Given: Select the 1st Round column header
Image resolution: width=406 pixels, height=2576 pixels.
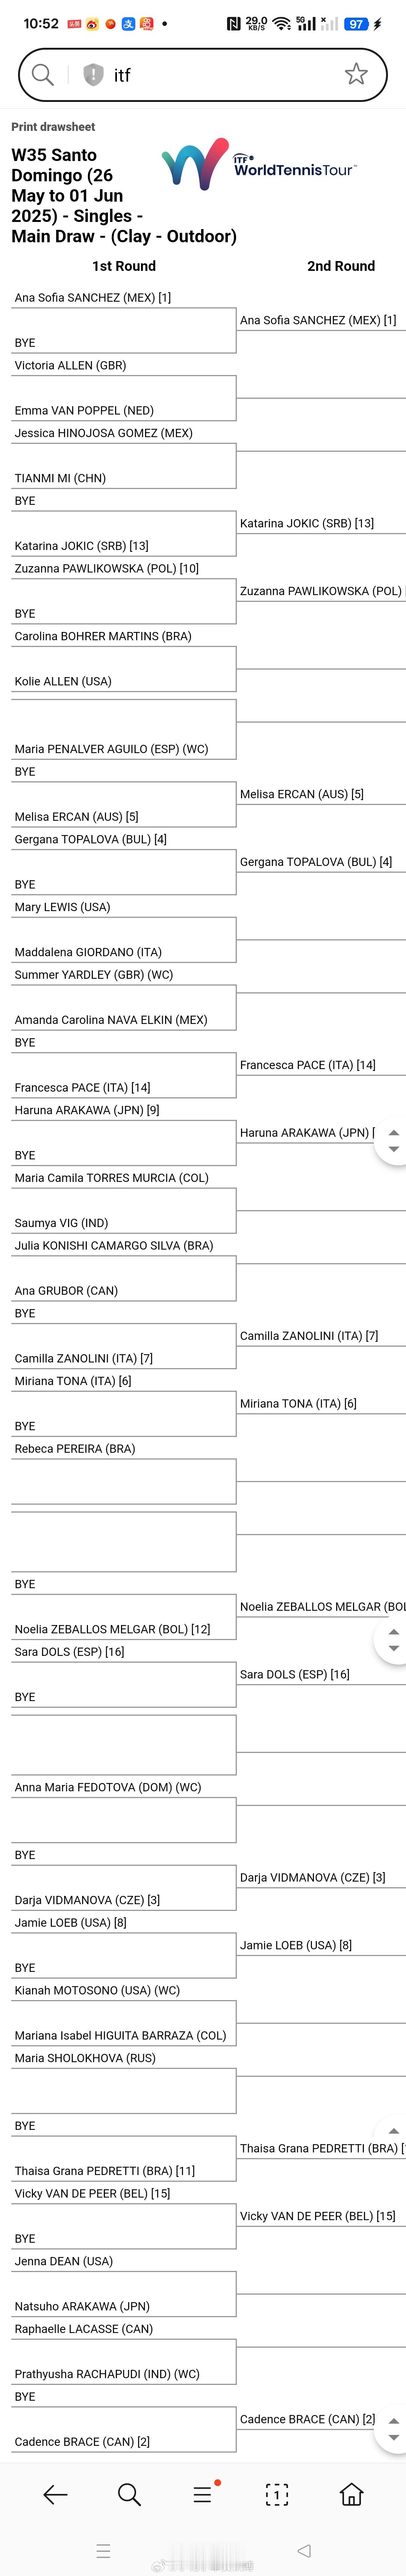Looking at the screenshot, I should 124,266.
